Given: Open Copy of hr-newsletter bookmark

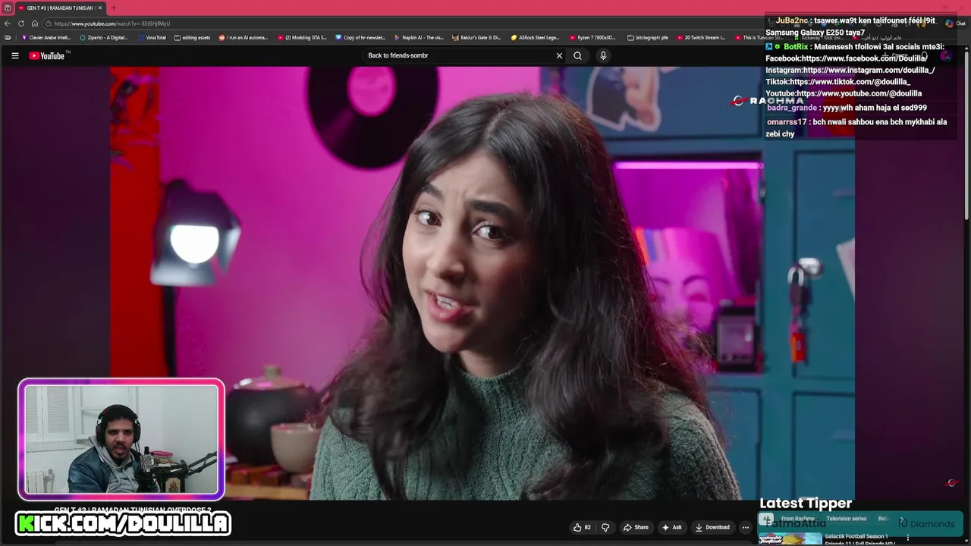Looking at the screenshot, I should pos(360,37).
